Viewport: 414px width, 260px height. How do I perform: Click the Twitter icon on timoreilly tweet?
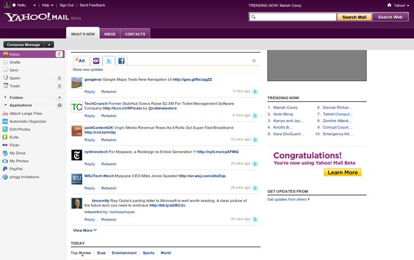tap(255, 219)
